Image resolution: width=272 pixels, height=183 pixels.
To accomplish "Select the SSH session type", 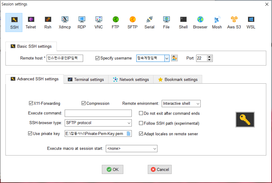I will pyautogui.click(x=14, y=23).
